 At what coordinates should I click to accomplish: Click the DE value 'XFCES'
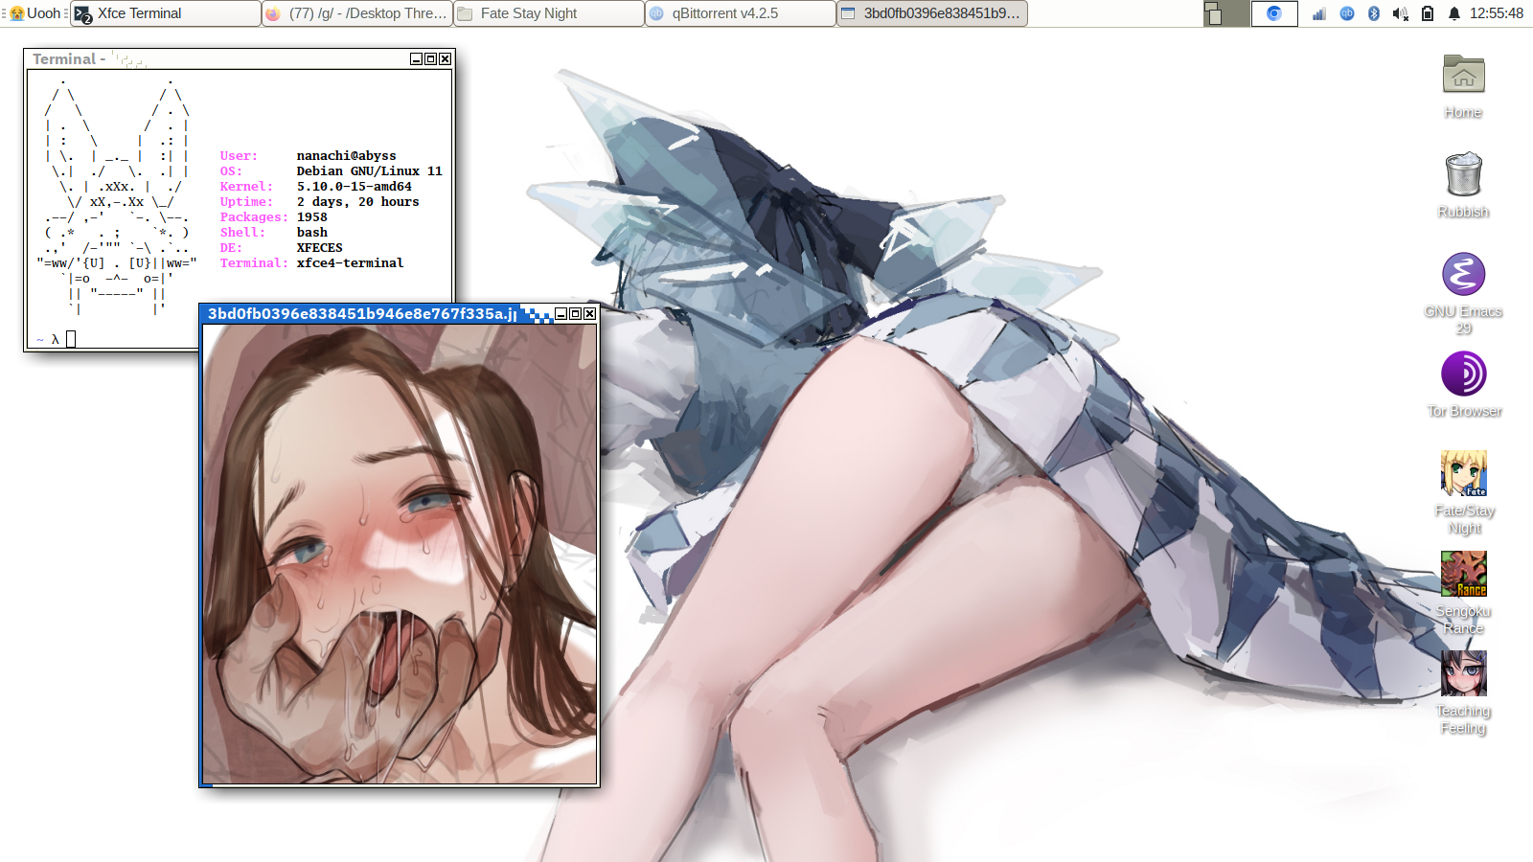319,247
